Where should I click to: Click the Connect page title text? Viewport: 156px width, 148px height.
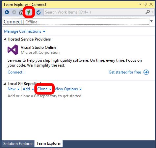13,22
